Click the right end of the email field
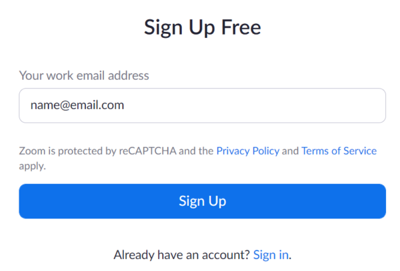Screen dimensions: 400x271 (x=373, y=105)
